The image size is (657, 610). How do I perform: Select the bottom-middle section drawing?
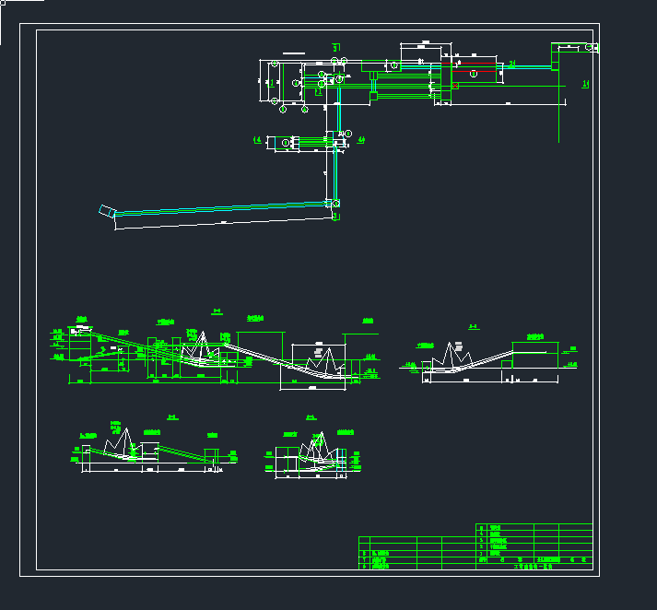coord(315,452)
